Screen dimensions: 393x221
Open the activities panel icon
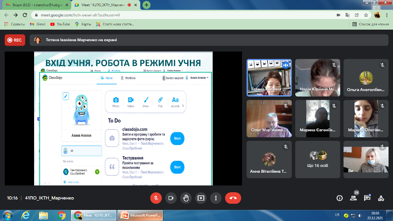380,198
